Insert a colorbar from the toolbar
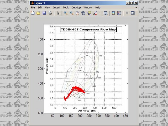Image resolution: width=168 pixels, height=126 pixels. point(113,13)
